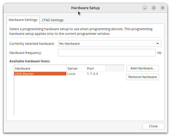Close the Hardware Setup dialog with Close button
Image resolution: width=171 pixels, height=137 pixels.
tap(153, 126)
